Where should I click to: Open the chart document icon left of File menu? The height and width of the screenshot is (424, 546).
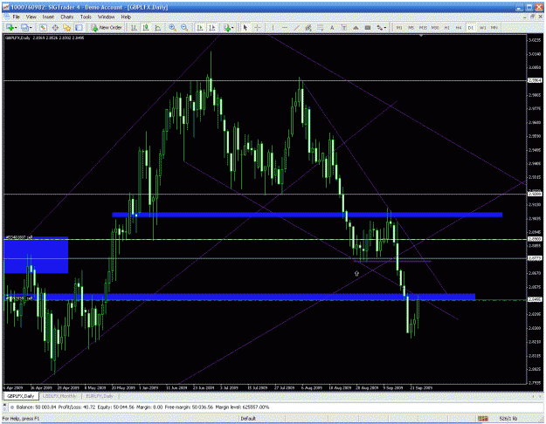[7, 17]
